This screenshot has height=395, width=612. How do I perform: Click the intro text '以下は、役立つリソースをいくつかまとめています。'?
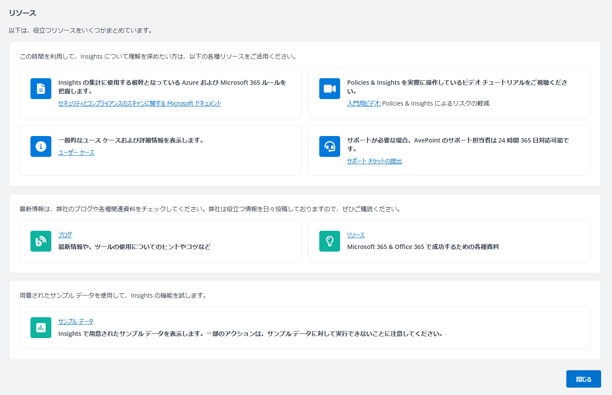coord(81,30)
